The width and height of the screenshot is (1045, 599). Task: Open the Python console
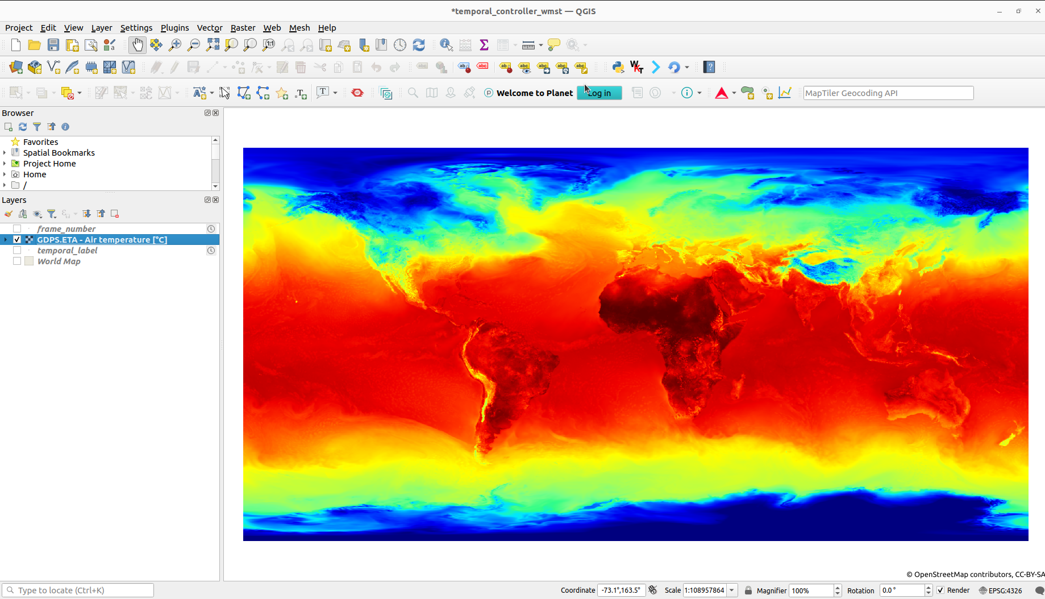(618, 67)
